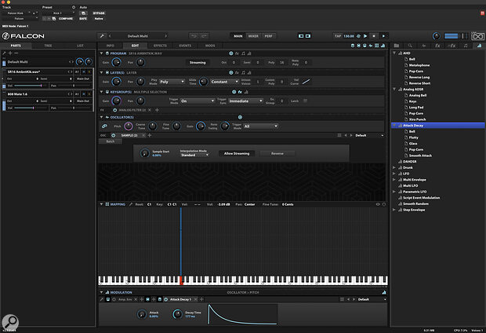
Task: Open the EVENTS tab
Action: [185, 46]
